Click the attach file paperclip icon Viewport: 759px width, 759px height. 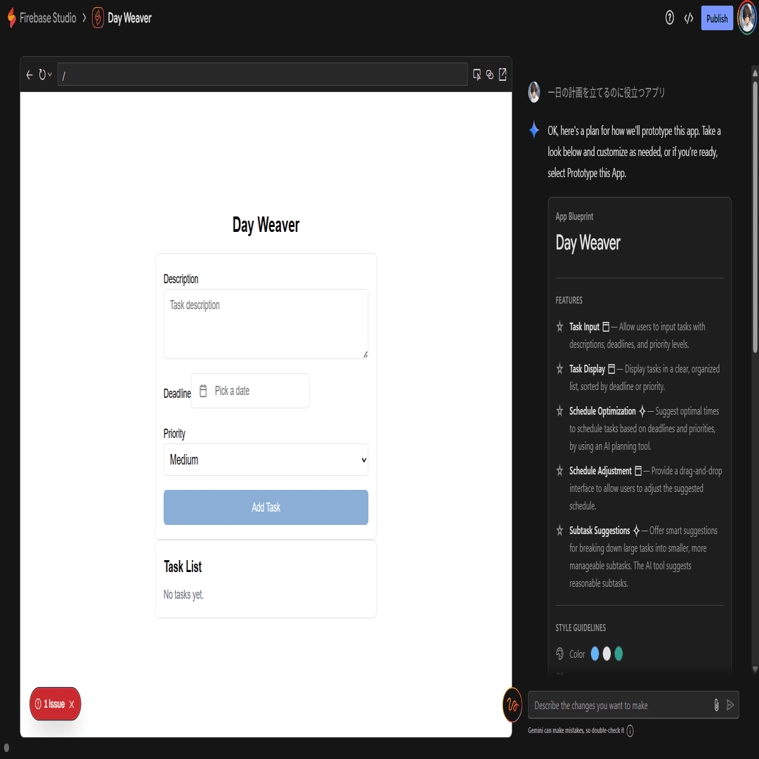[716, 705]
